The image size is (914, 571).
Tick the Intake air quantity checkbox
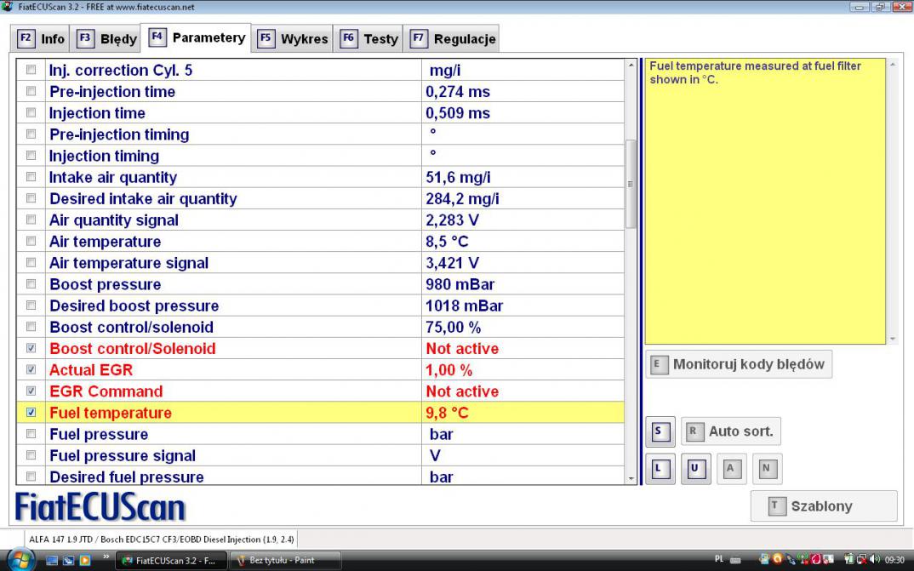coord(31,177)
